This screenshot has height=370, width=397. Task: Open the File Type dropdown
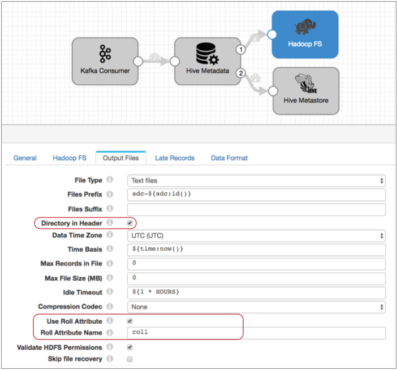coord(256,181)
